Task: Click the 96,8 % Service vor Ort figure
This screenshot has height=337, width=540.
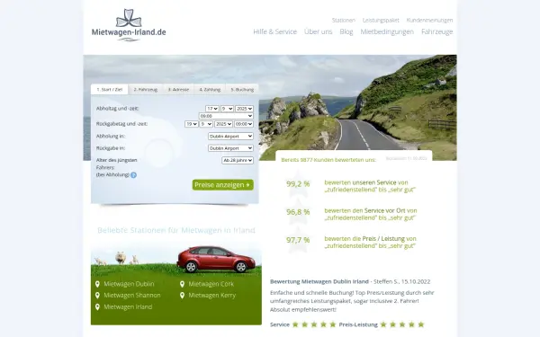Action: [298, 212]
